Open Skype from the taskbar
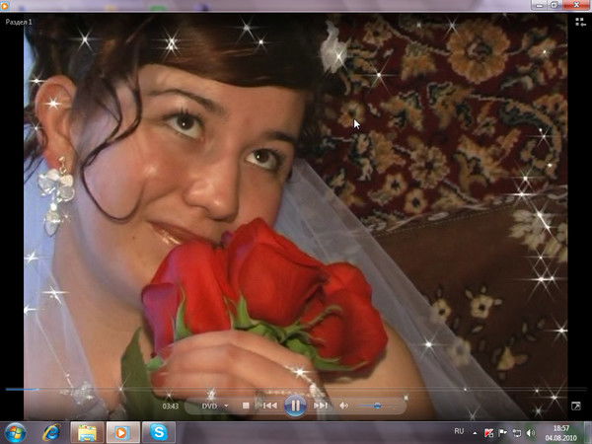592x444 pixels. pyautogui.click(x=156, y=432)
